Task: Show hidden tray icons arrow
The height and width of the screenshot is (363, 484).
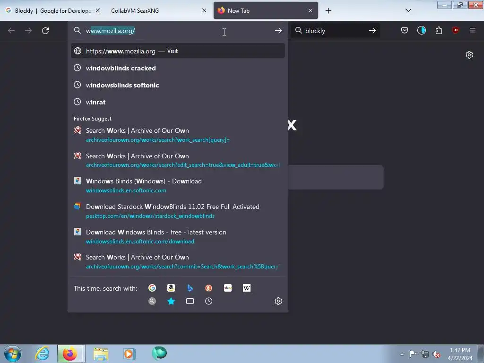Action: (402, 354)
